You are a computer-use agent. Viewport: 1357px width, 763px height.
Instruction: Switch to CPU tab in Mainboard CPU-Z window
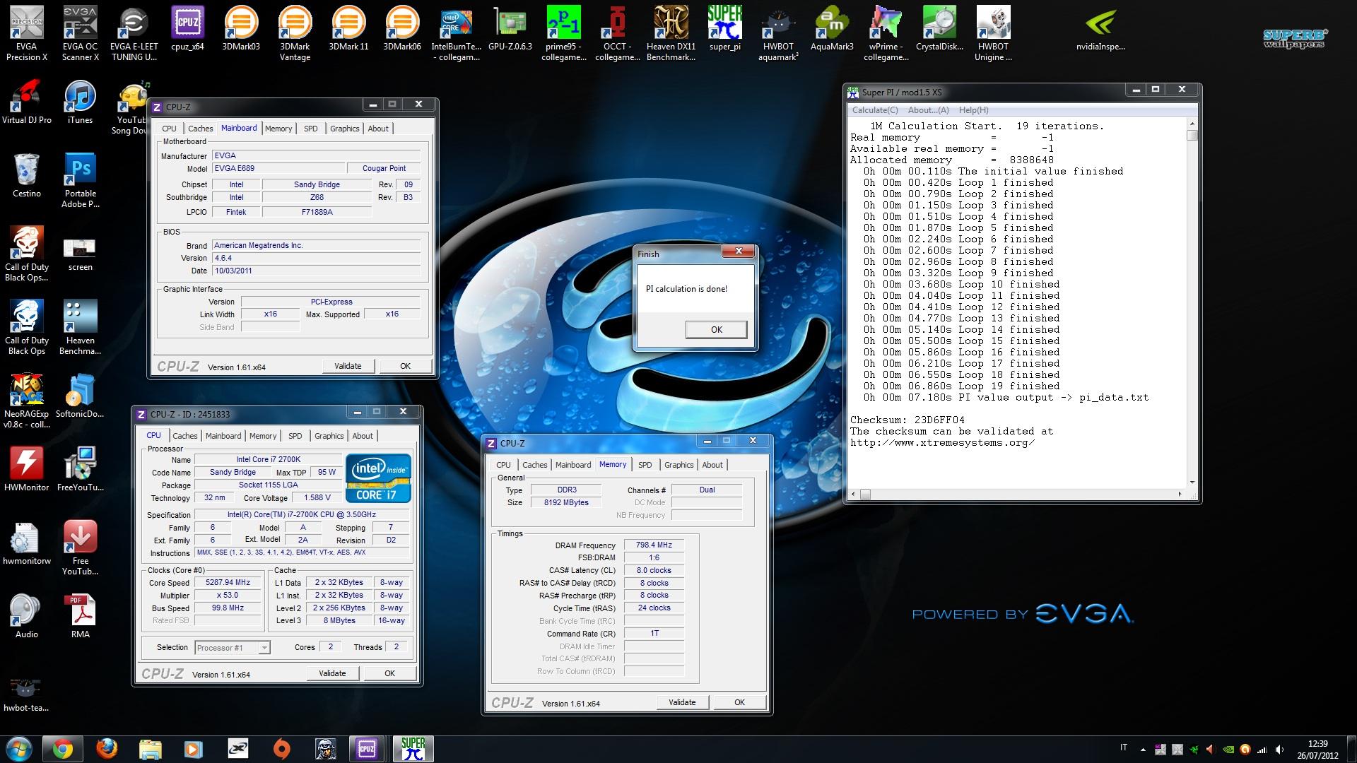pos(169,129)
